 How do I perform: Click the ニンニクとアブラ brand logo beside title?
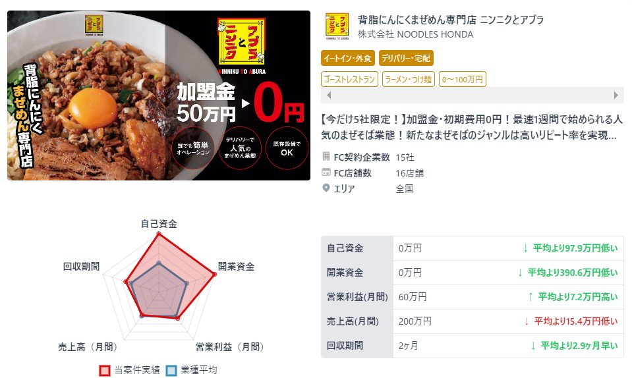coord(337,26)
